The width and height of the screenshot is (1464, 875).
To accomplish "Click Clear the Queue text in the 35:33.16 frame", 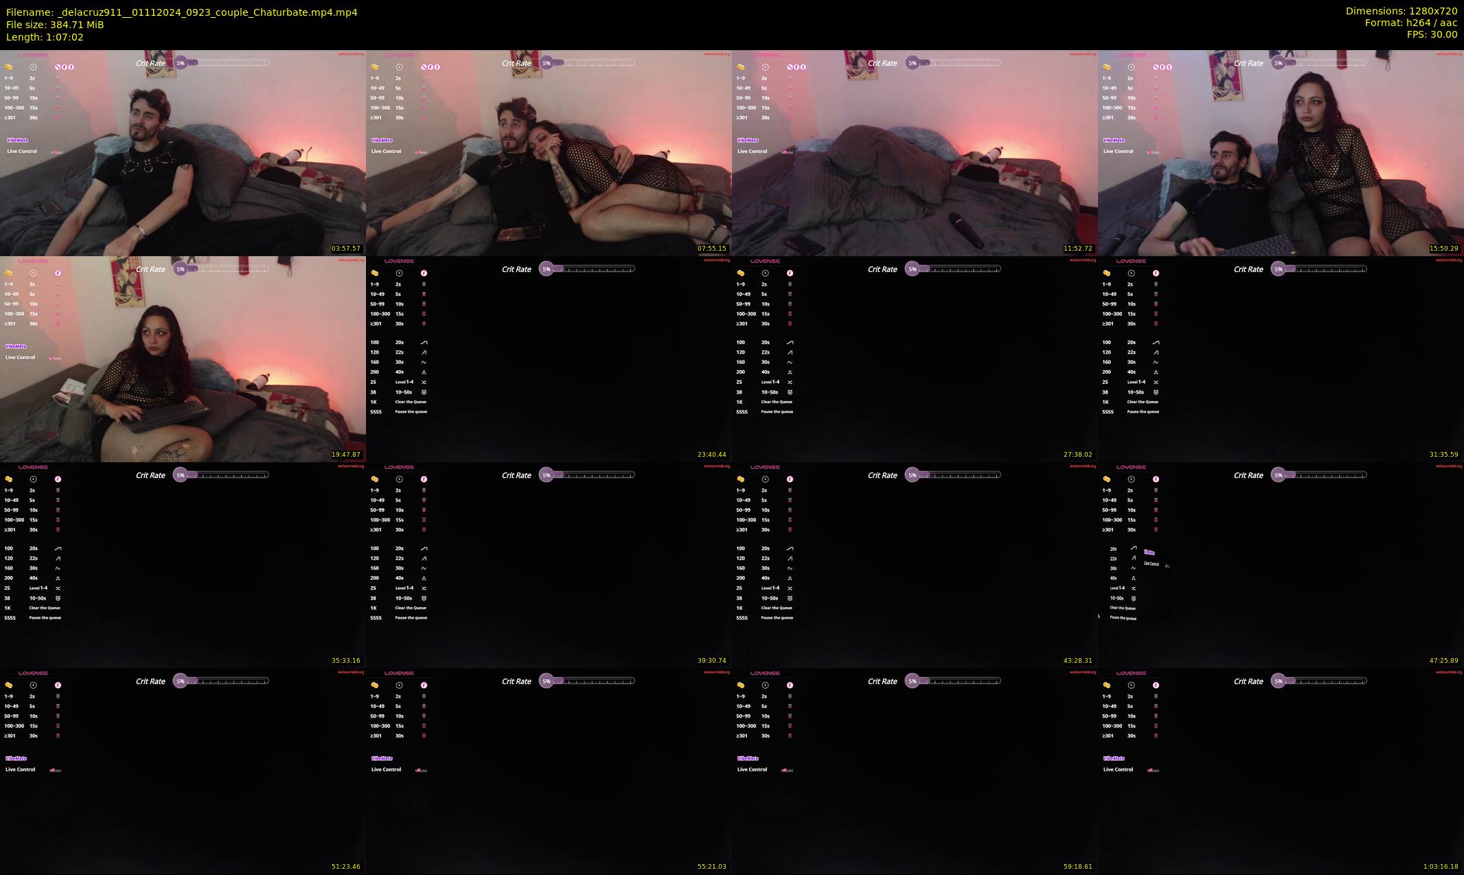I will (x=45, y=608).
